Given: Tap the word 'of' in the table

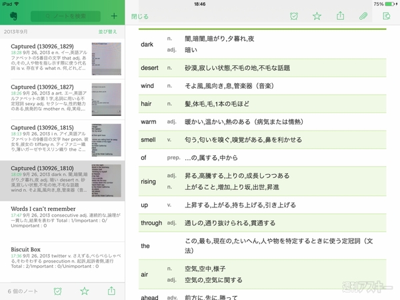Looking at the screenshot, I should [x=143, y=157].
